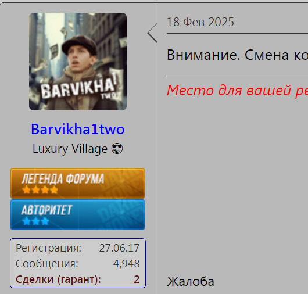Click the post arrow pointing to the avatar
This screenshot has height=294, width=308.
(x=152, y=33)
